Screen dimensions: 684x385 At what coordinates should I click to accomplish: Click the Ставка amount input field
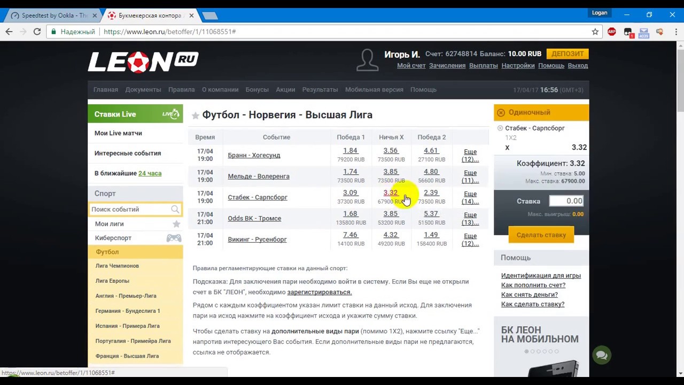(566, 201)
